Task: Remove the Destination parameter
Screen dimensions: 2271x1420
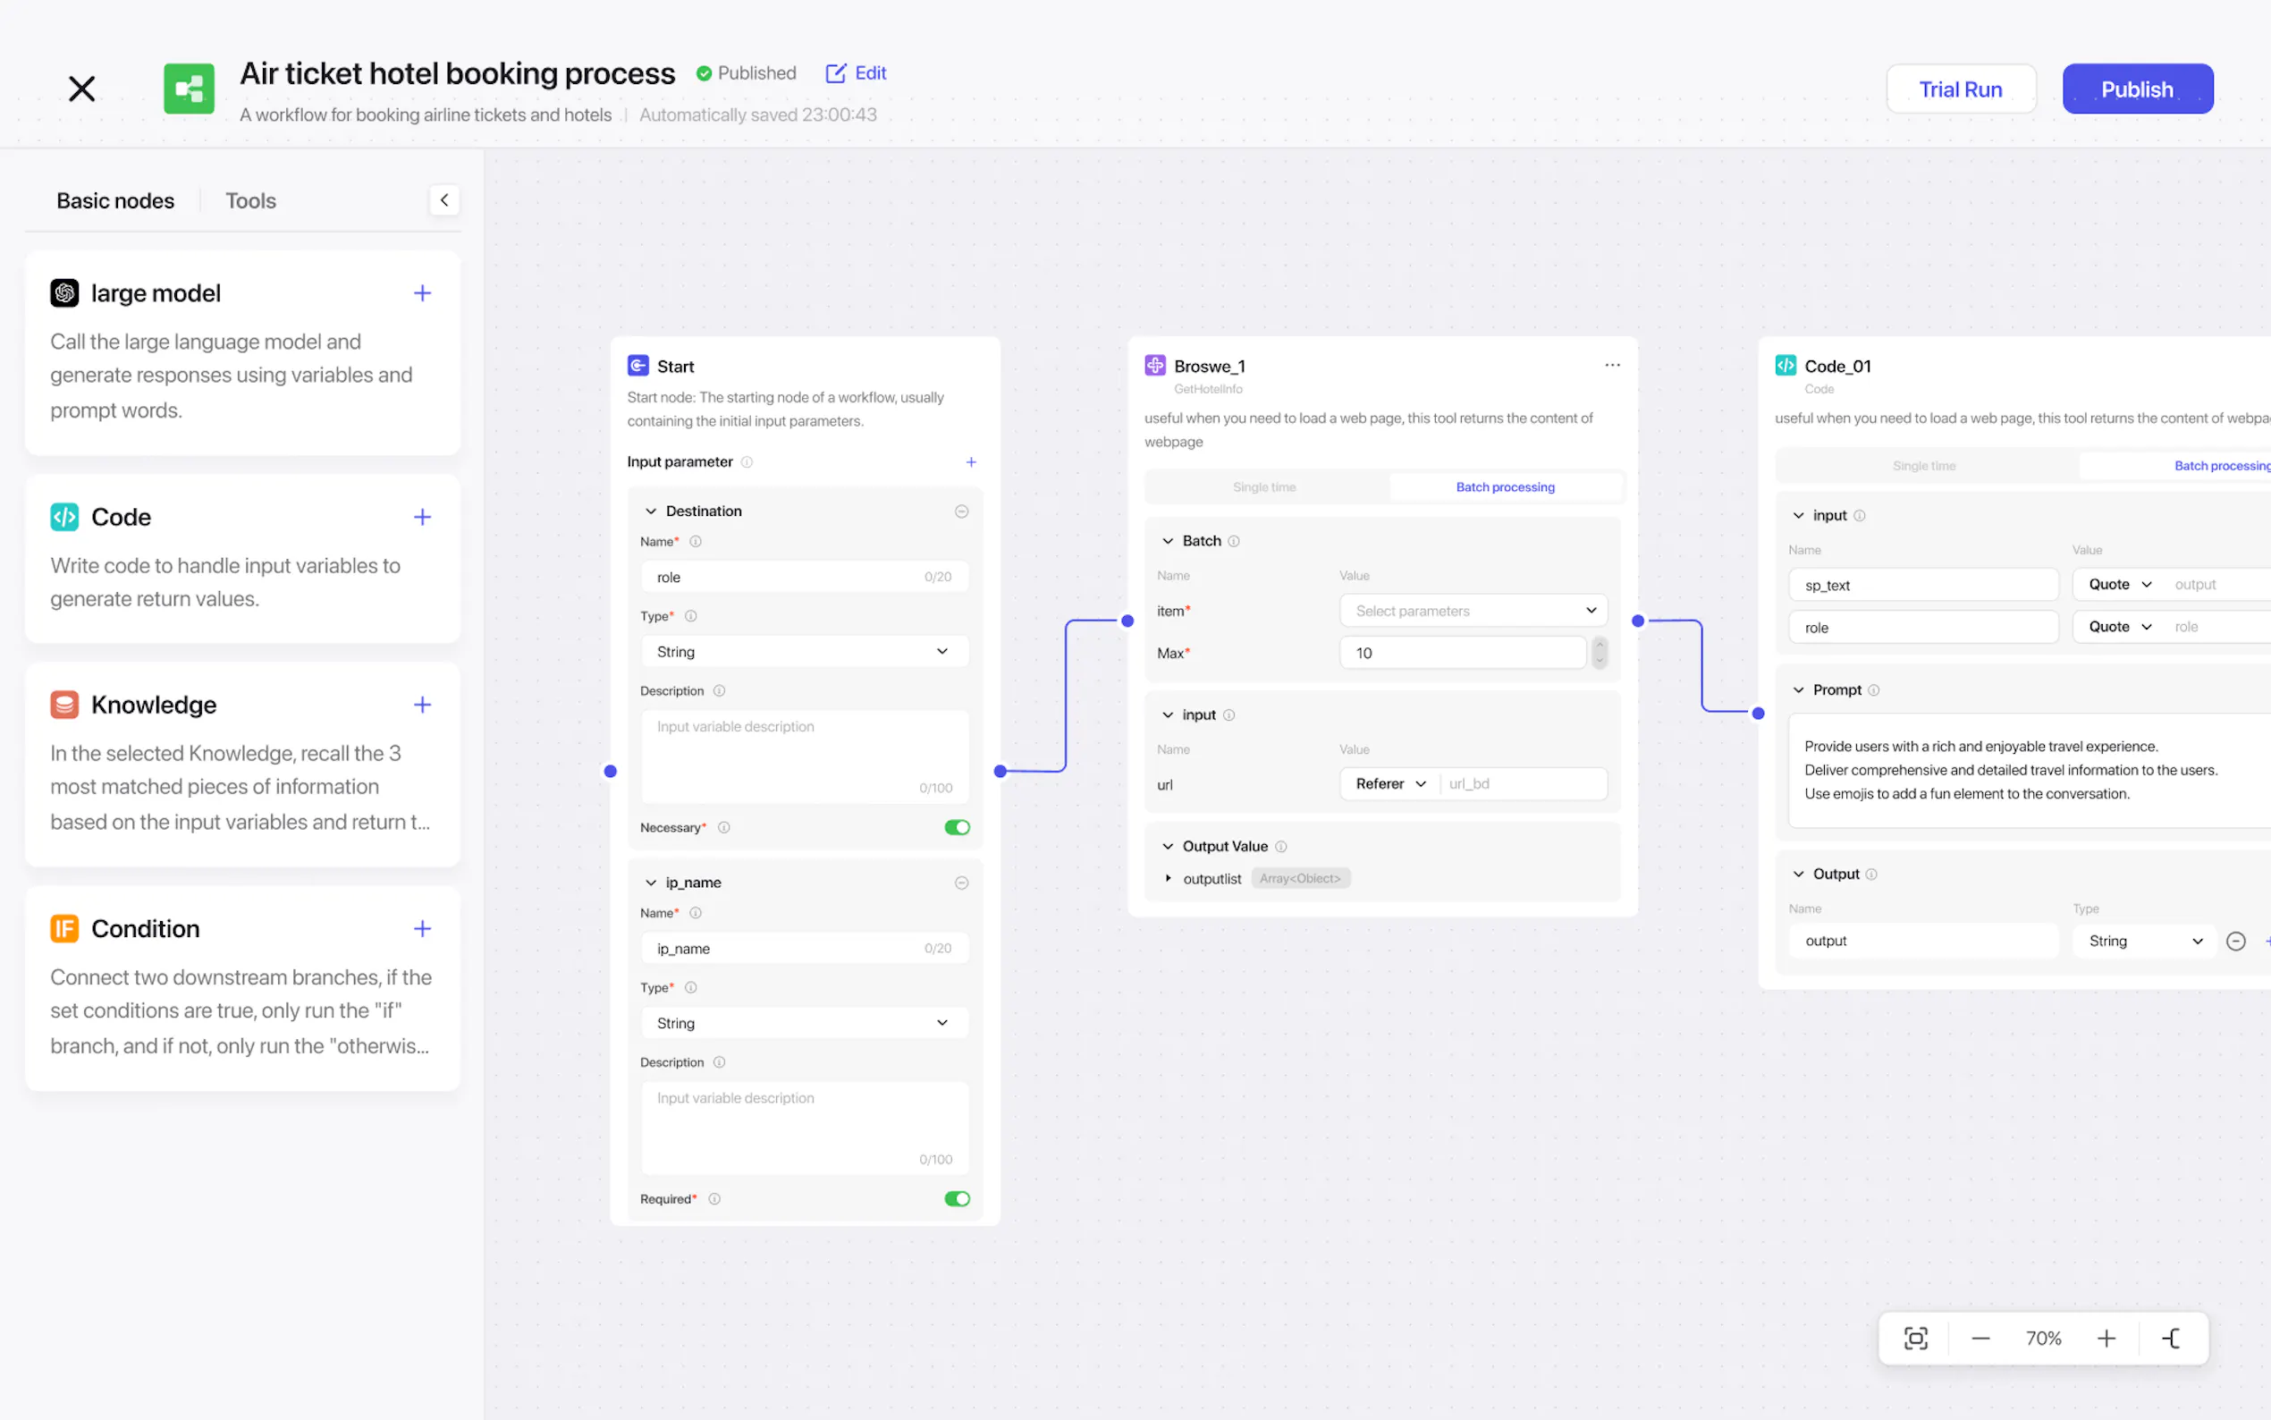Action: click(x=961, y=511)
